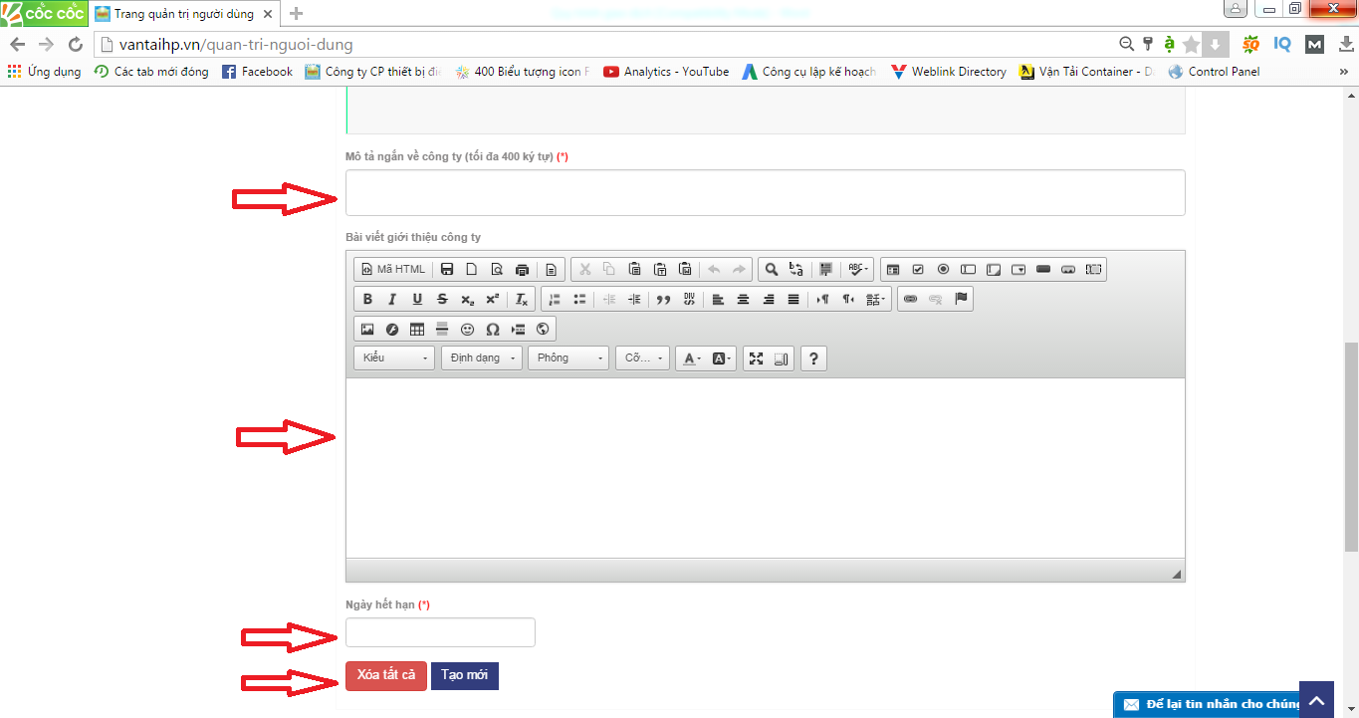This screenshot has width=1359, height=718.
Task: Open the text color picker
Action: pos(691,359)
